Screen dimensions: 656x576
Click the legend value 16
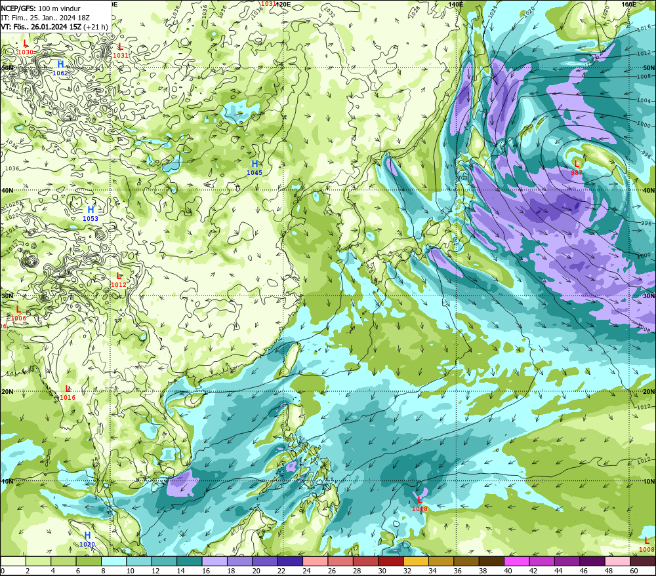(x=206, y=571)
